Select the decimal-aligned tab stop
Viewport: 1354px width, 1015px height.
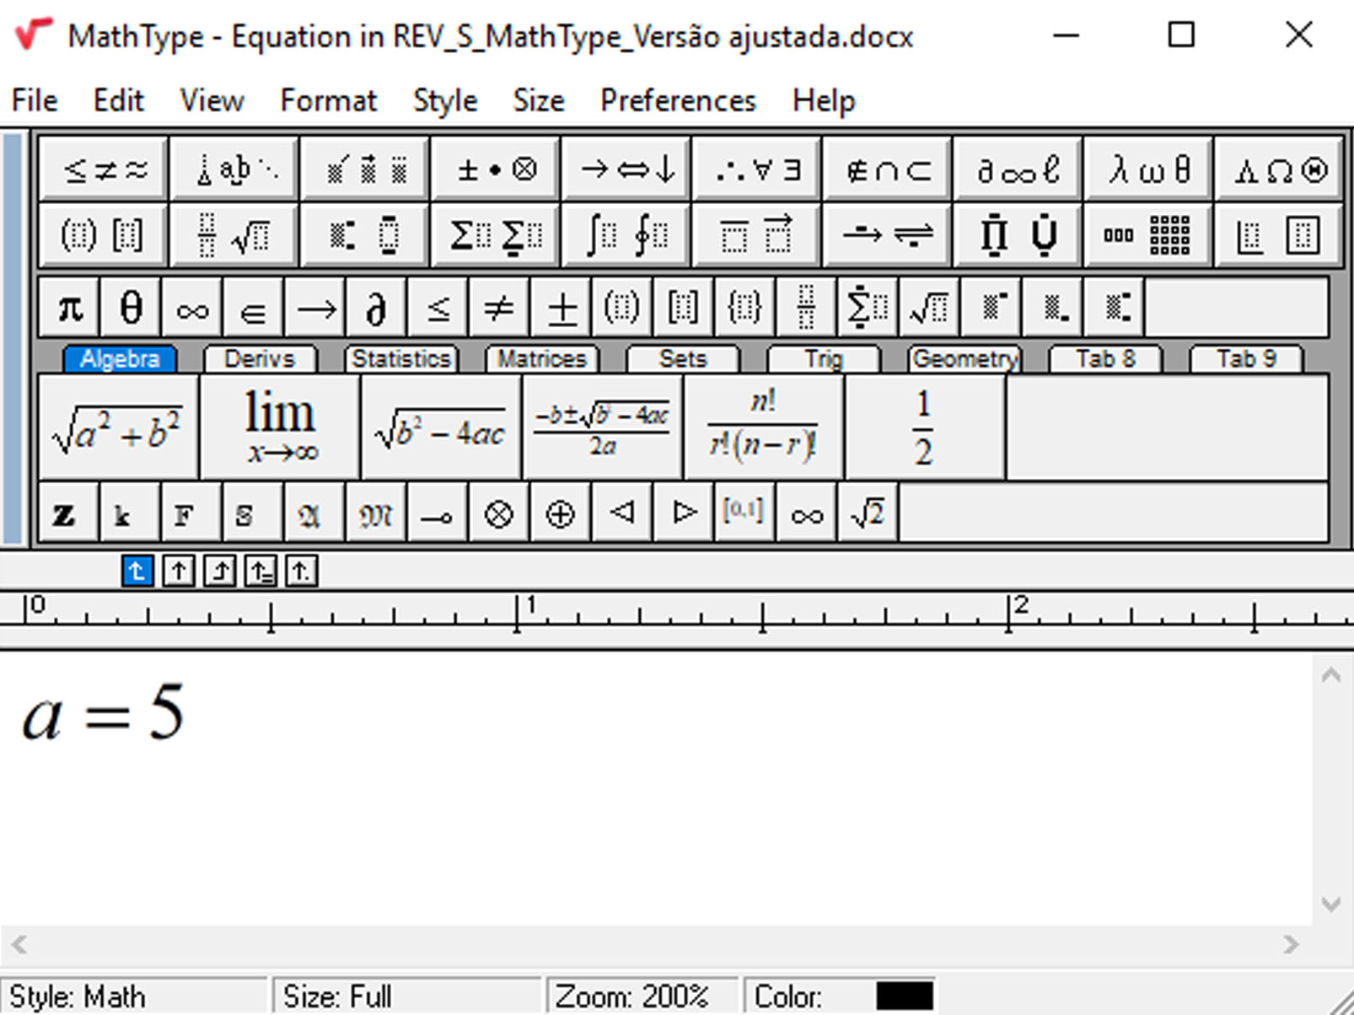(302, 571)
